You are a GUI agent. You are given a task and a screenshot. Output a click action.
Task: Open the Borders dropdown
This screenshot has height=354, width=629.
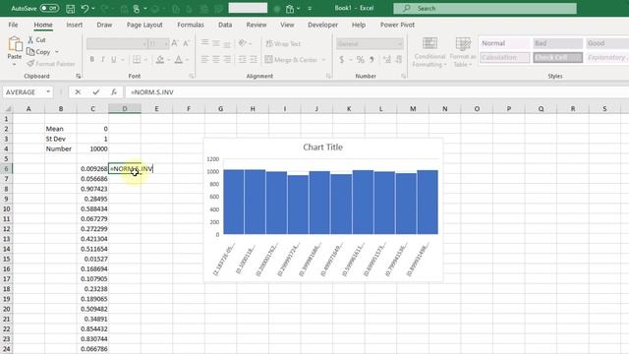[145, 60]
